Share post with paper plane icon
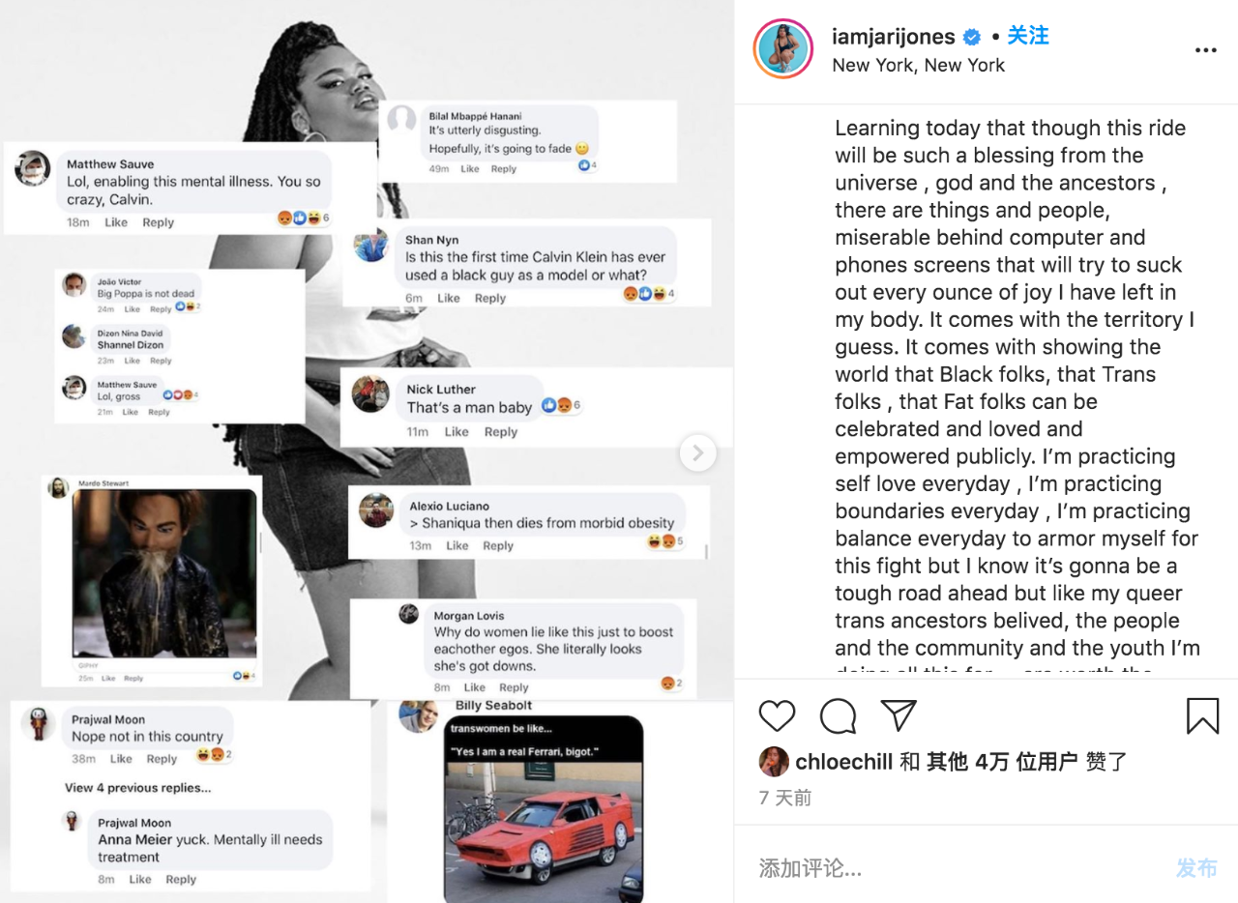 click(x=899, y=716)
